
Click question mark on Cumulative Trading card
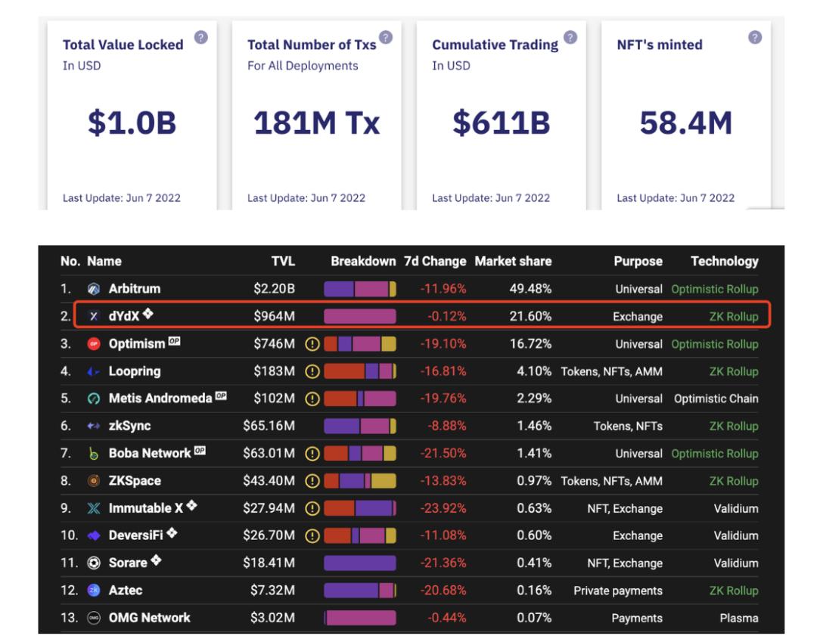pyautogui.click(x=570, y=37)
